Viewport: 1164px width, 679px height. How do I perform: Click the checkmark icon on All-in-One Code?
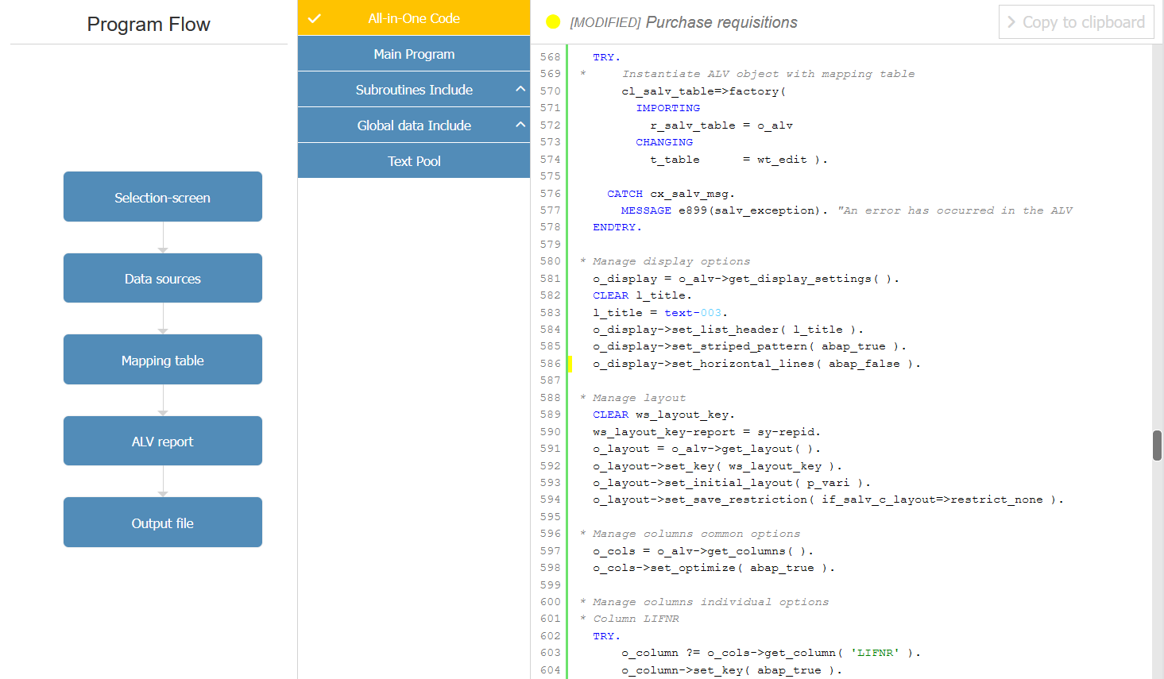(x=315, y=18)
